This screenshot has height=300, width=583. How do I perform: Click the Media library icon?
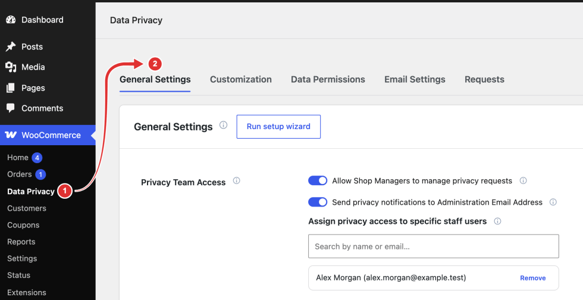[11, 67]
